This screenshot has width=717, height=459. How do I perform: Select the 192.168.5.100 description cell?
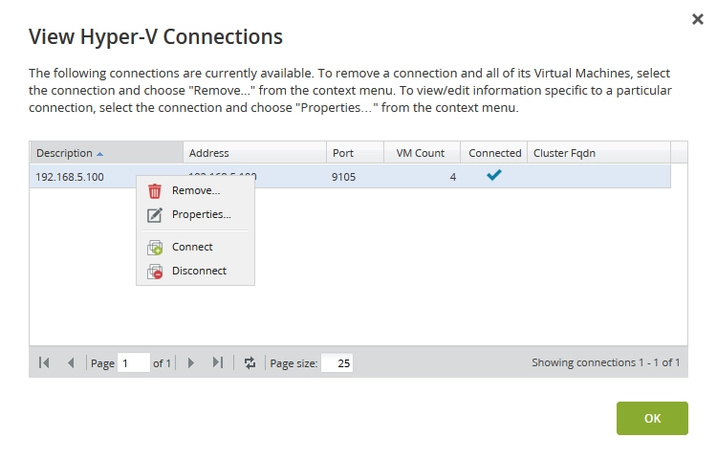click(70, 177)
